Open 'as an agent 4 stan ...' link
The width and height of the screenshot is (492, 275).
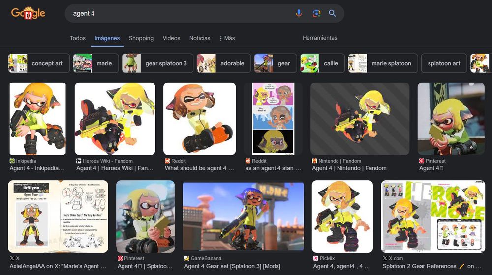pos(273,168)
